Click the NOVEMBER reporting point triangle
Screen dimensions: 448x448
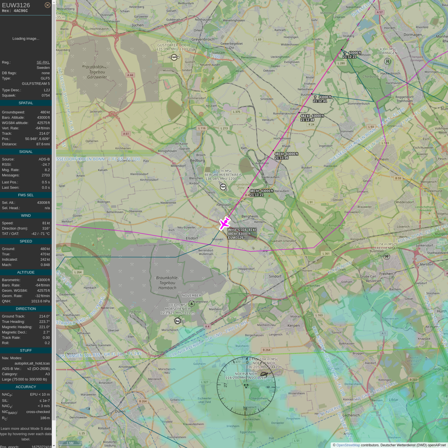tap(192, 304)
